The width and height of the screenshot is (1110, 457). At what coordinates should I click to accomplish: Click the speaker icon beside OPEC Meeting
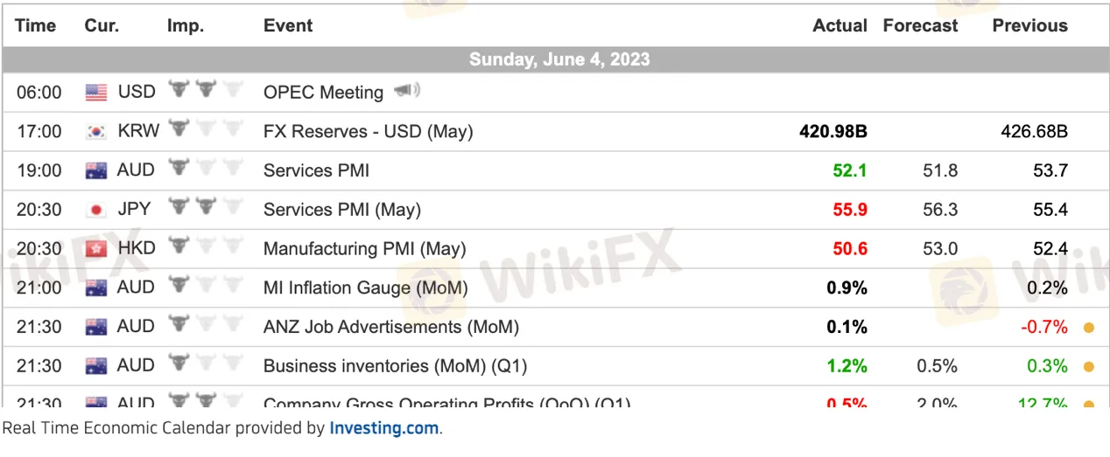coord(407,91)
